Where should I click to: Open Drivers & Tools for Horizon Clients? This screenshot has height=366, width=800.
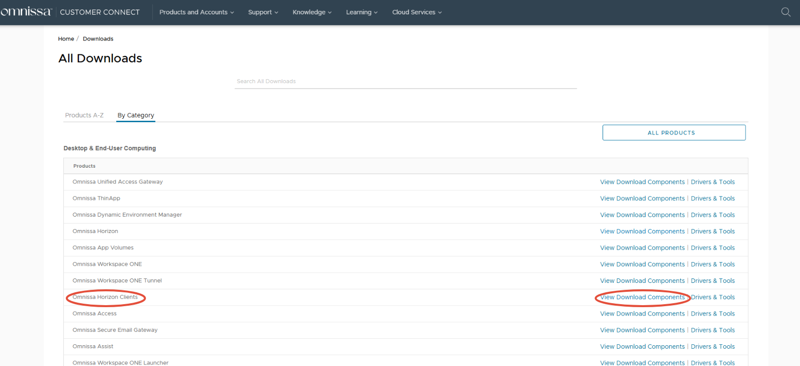(x=712, y=297)
